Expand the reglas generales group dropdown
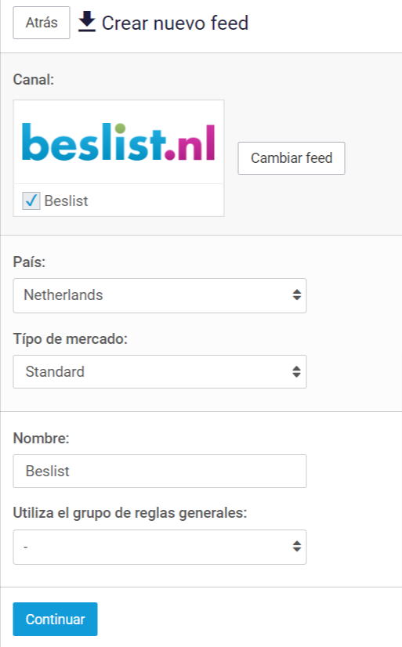The height and width of the screenshot is (647, 402). click(160, 547)
